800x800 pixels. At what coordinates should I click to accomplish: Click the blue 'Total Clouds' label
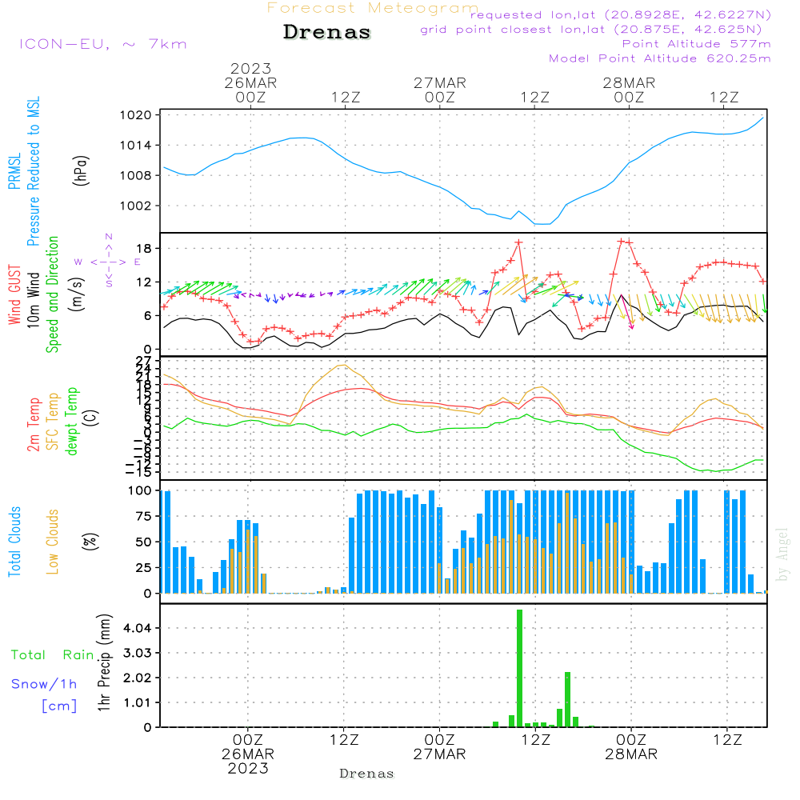coord(14,542)
